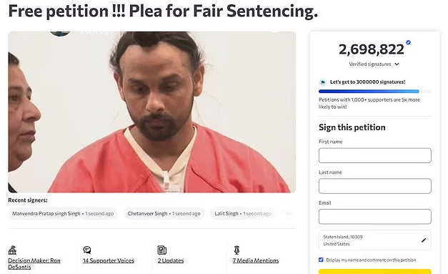Viewport: 448px width, 274px height.
Task: Click the petition main photo
Action: [x=151, y=112]
